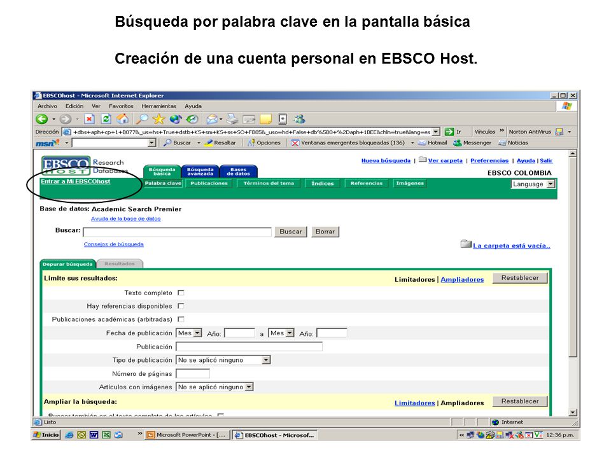The height and width of the screenshot is (458, 611).
Task: Open the Herramientas menu
Action: pos(159,106)
